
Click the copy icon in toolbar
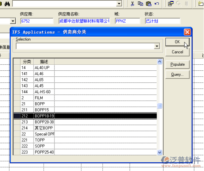click(141, 4)
